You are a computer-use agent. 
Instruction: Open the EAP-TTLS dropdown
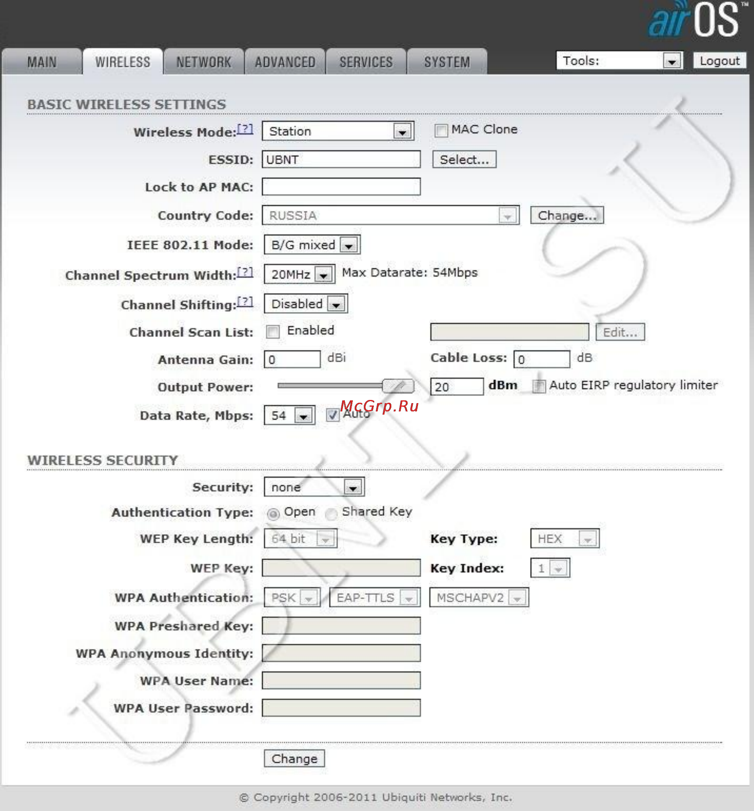[x=375, y=598]
